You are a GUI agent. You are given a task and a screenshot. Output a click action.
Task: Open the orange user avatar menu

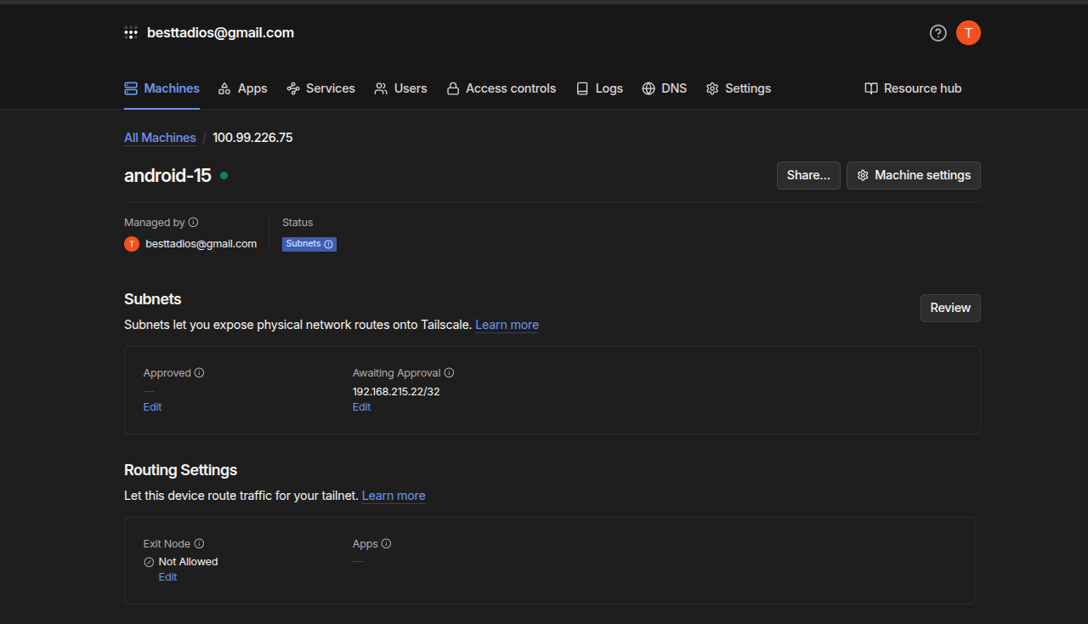coord(968,33)
